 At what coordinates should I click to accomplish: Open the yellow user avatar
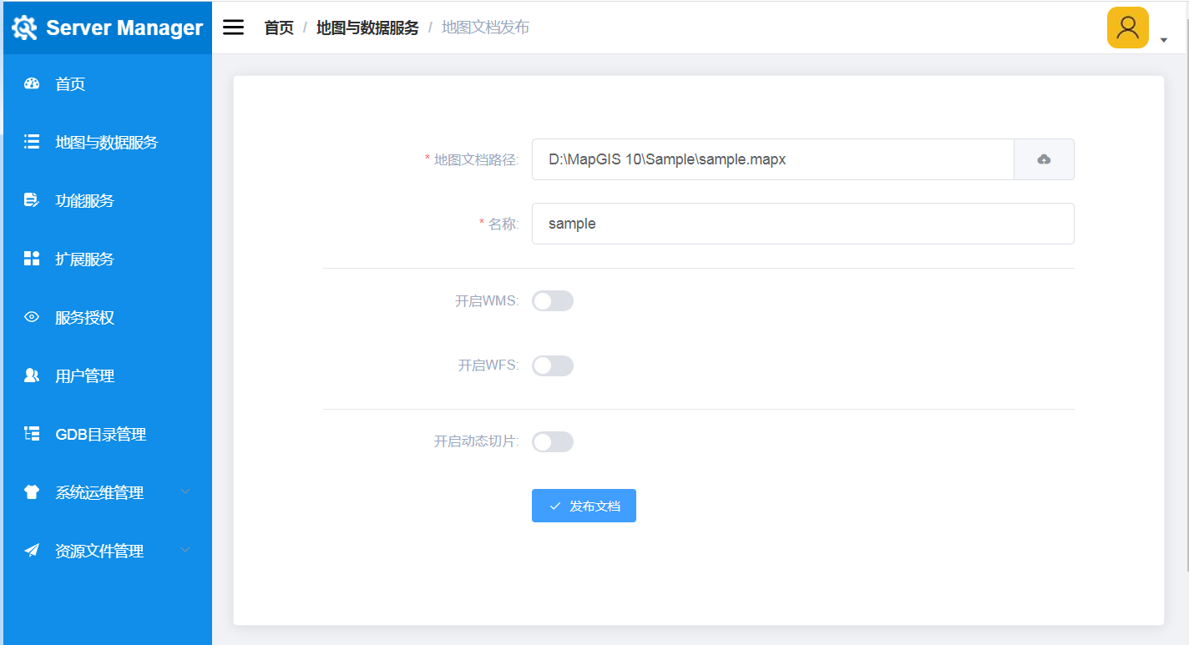[x=1128, y=28]
